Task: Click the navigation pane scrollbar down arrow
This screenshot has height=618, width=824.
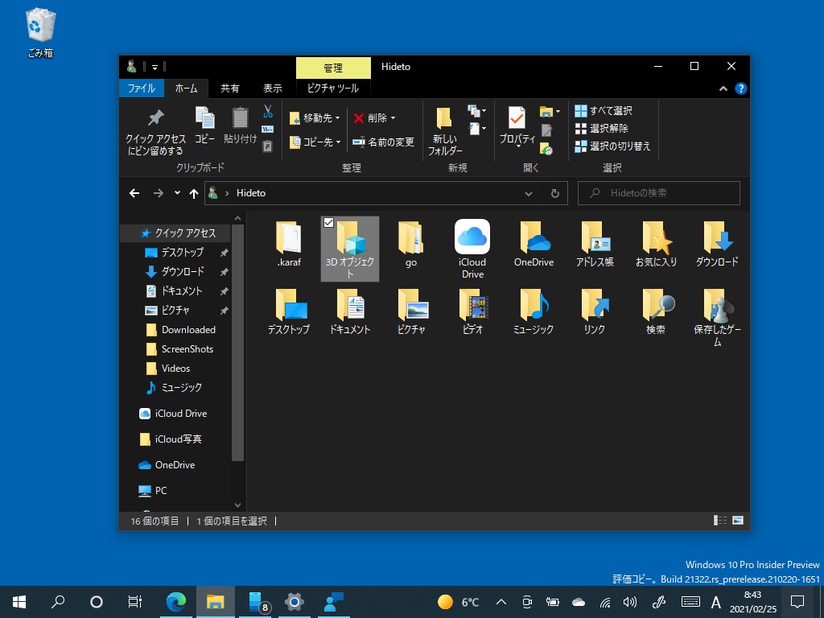Action: click(x=237, y=505)
